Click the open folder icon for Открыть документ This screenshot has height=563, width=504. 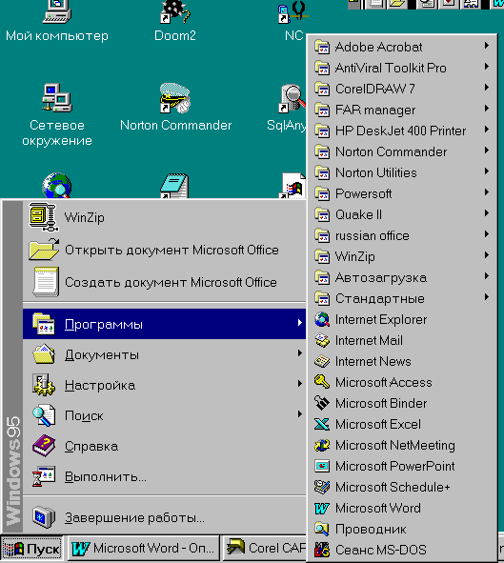(44, 250)
